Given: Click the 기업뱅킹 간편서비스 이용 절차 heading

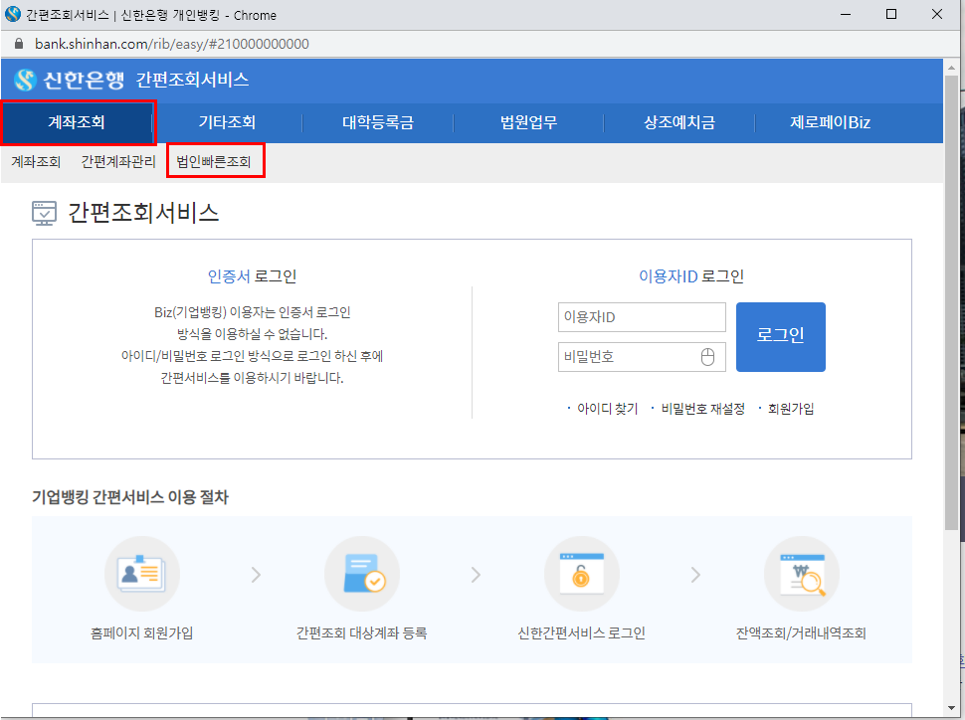Looking at the screenshot, I should click(130, 497).
